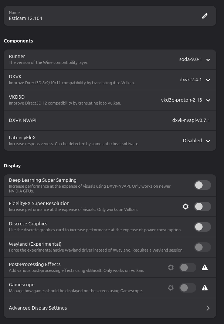
Task: Toggle Deep Learning Super Sampling
Action: click(203, 185)
